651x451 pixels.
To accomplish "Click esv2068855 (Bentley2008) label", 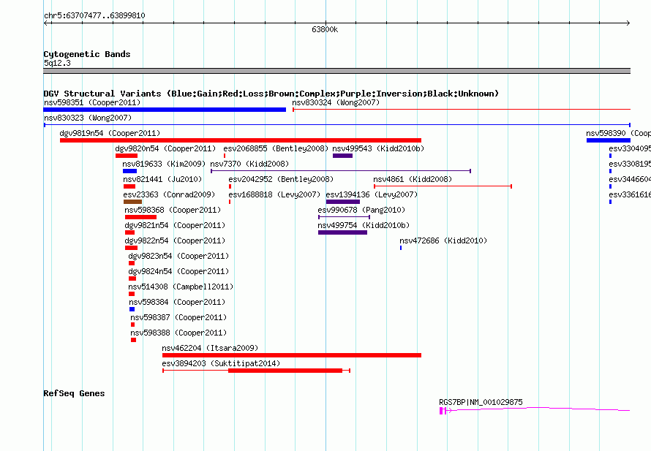I will (276, 148).
